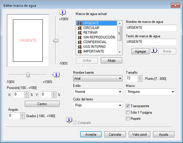
Task: Click the Ángulo degrees input field
Action: (14, 116)
